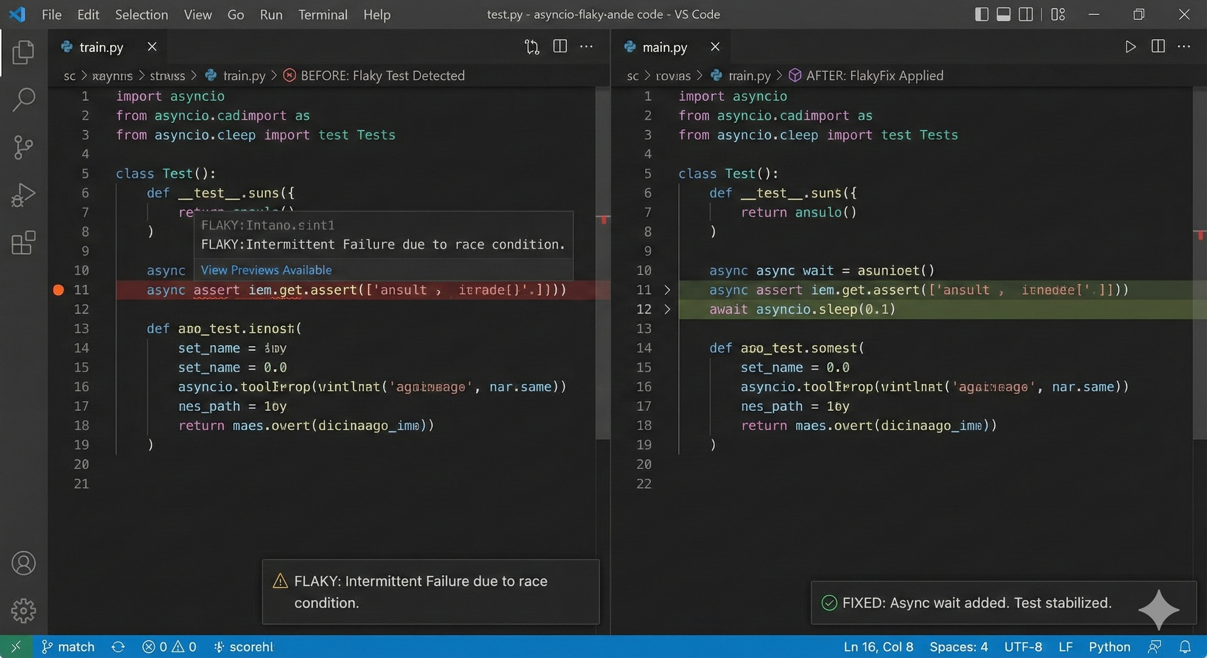Toggle the breakpoint on line 11
Screen dimensions: 1207x658
click(x=59, y=290)
